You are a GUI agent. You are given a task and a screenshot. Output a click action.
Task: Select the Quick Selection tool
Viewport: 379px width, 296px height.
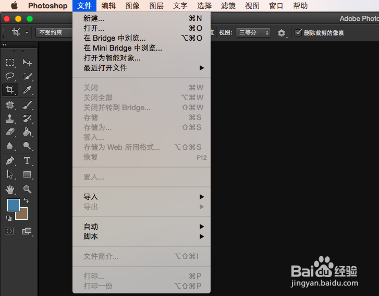click(27, 76)
